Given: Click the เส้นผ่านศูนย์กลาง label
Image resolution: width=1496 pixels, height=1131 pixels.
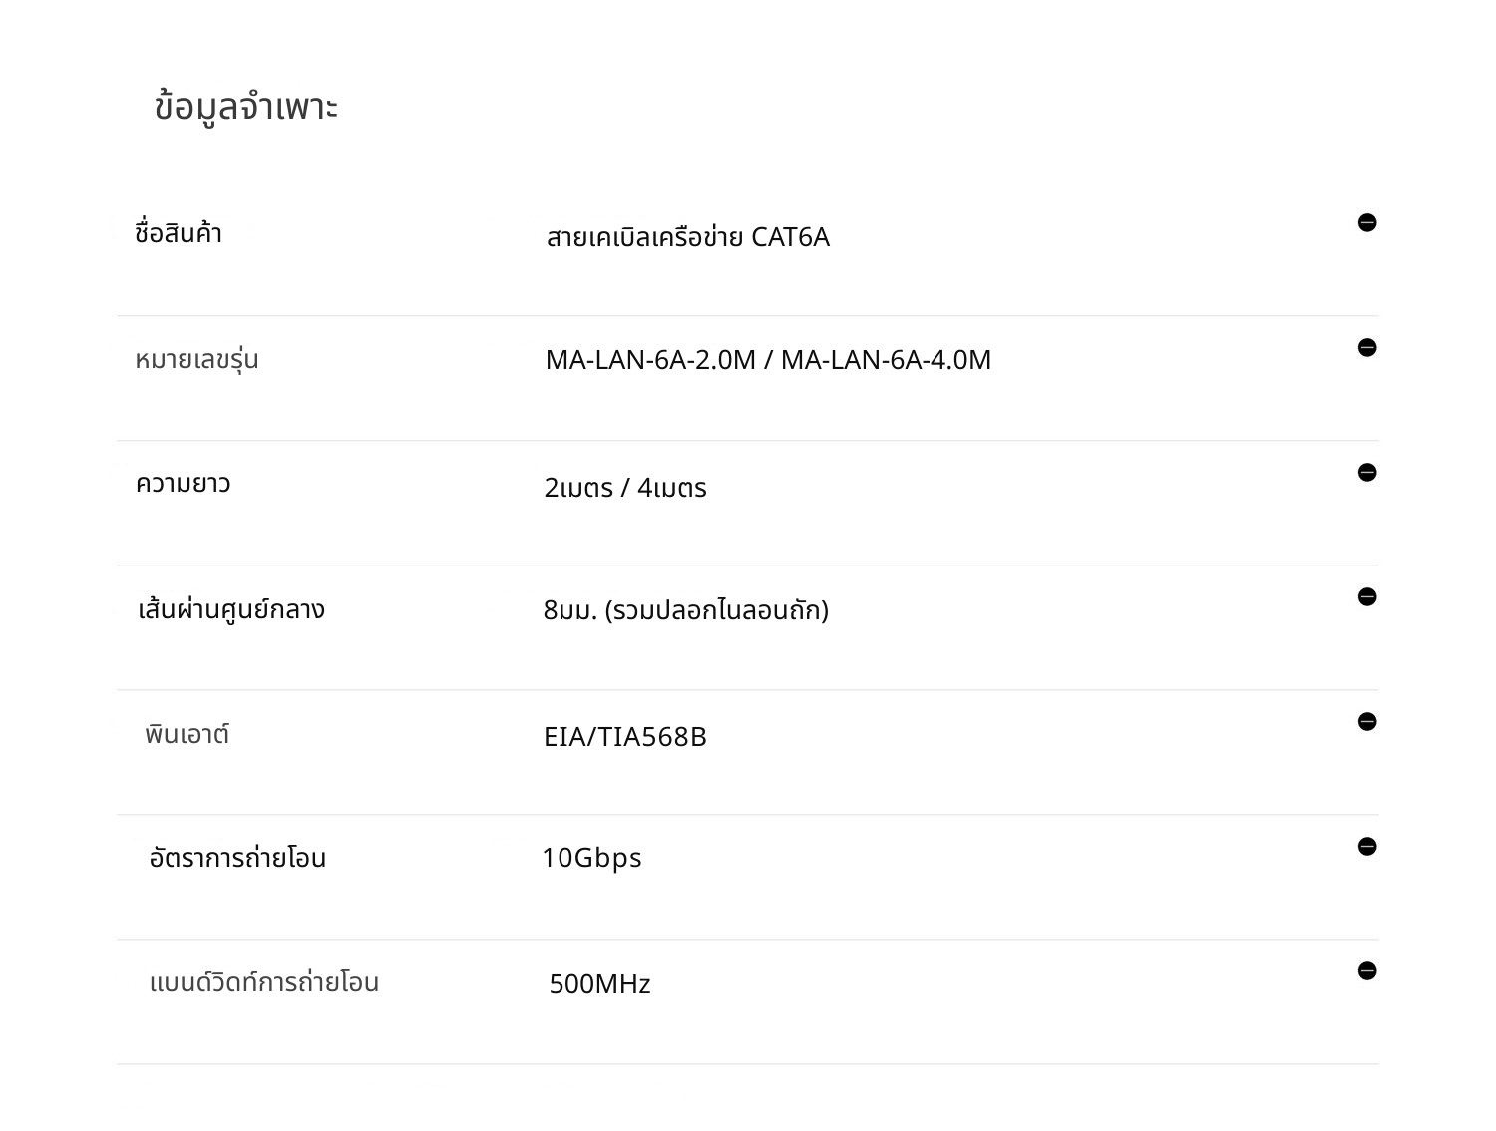Looking at the screenshot, I should (231, 609).
